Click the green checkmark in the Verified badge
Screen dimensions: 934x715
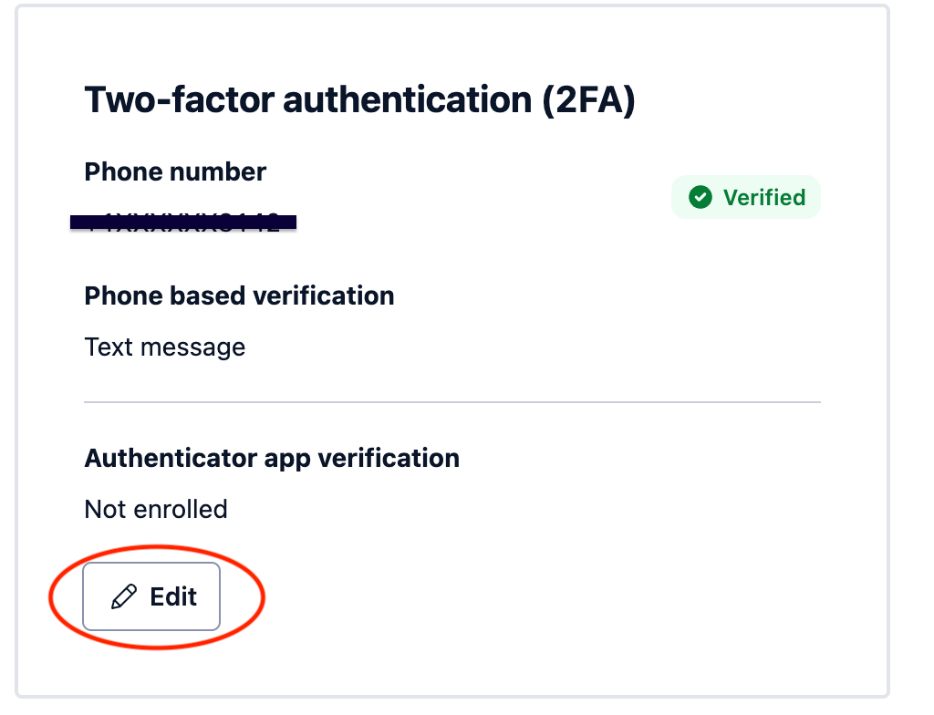point(700,196)
